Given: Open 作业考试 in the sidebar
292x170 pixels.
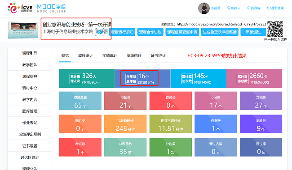Looking at the screenshot, I should click(30, 123).
